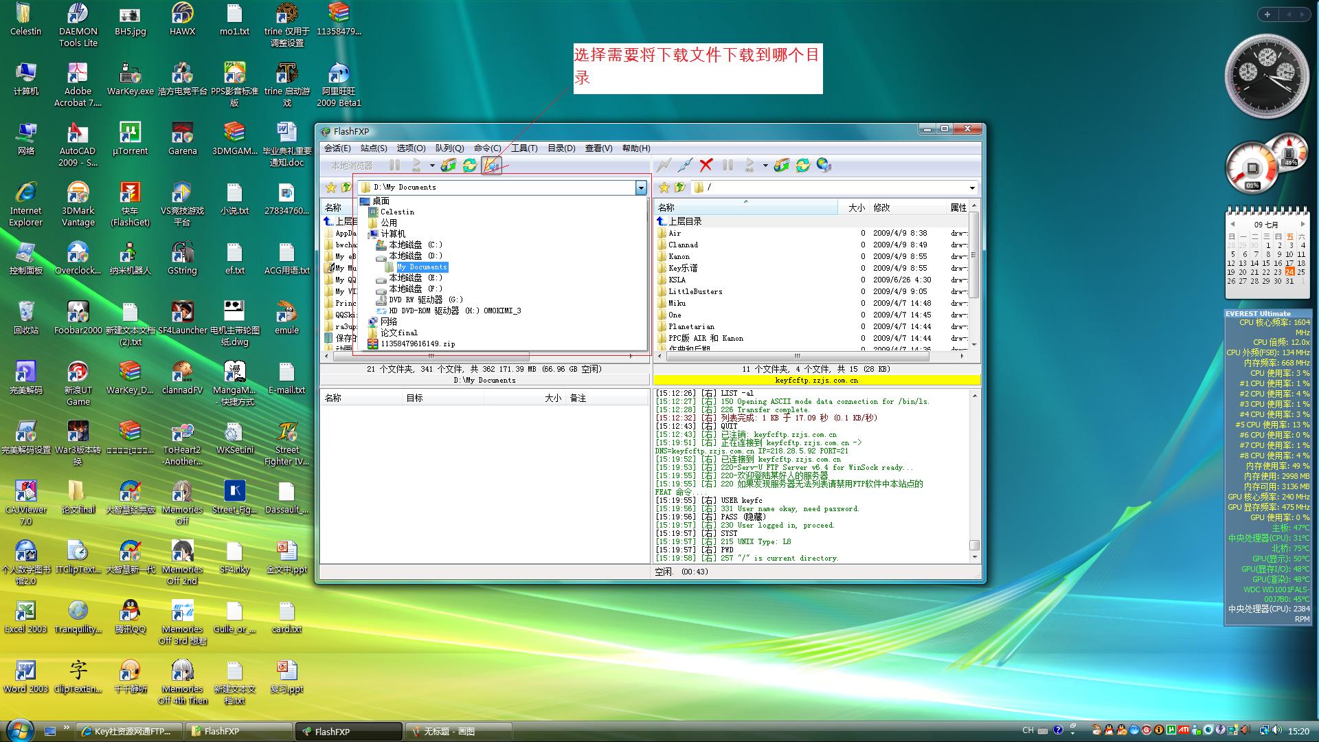Screen dimensions: 1319x742
Task: Click the right pane green refresh icon
Action: 803,165
